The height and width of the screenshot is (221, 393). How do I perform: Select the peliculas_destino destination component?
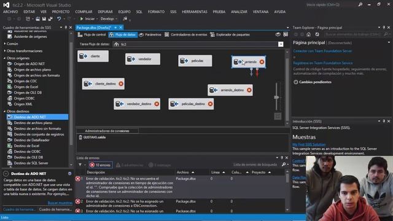point(191,104)
